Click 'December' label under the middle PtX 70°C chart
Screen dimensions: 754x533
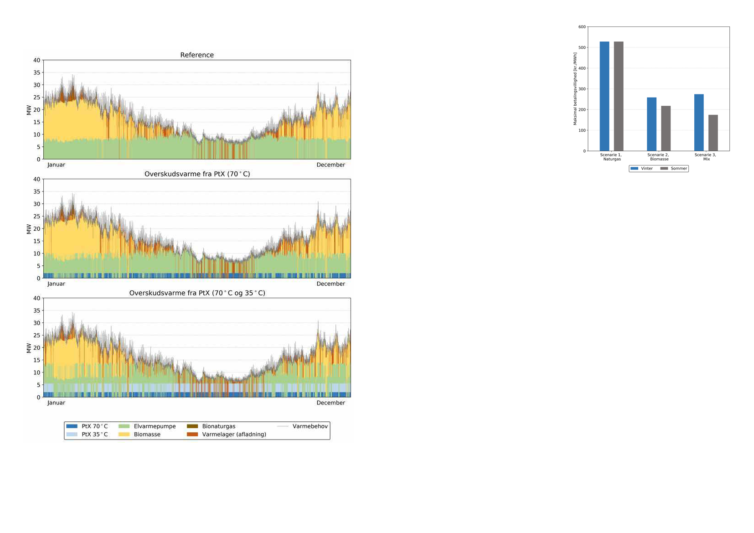331,284
